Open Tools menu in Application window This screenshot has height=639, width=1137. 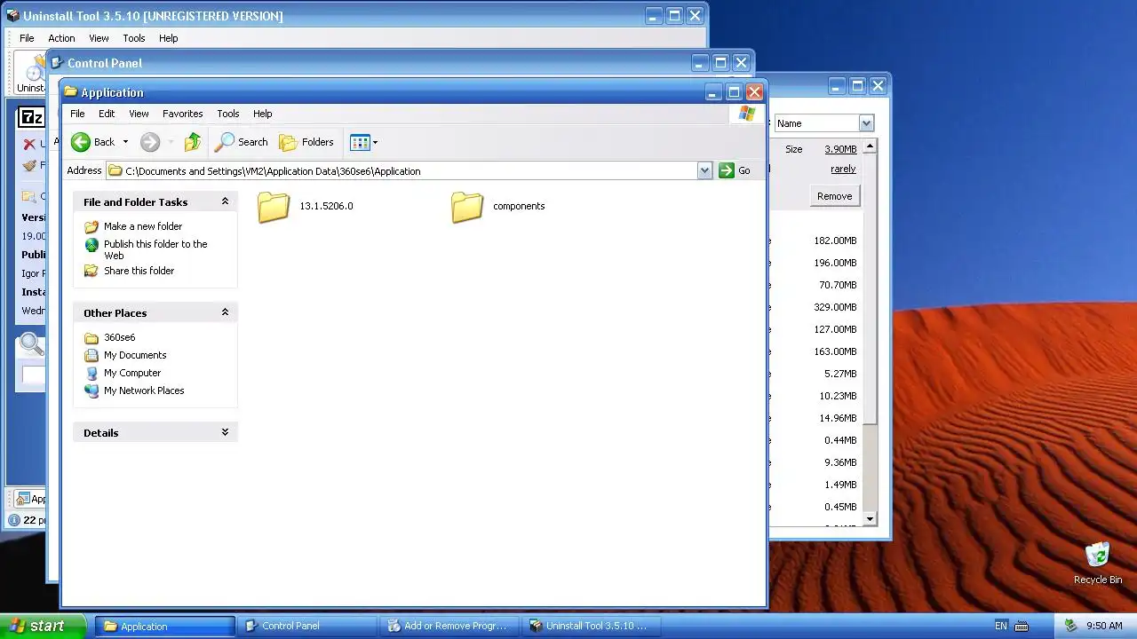228,114
